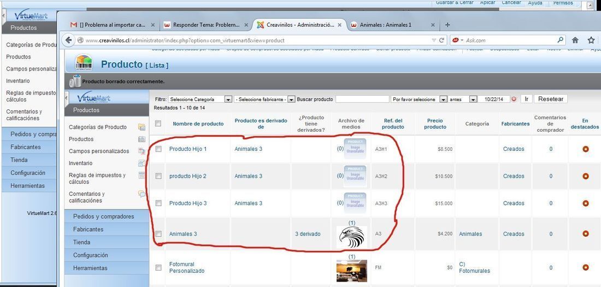This screenshot has width=601, height=287.
Task: Open Animales 3 eagle image thumbnail
Action: click(352, 237)
